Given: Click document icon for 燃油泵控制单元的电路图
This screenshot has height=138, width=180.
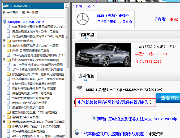Looking at the screenshot, I should coord(8,107).
